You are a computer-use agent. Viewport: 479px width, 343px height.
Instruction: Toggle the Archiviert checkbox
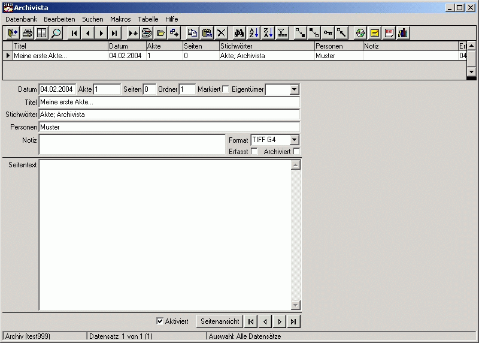click(296, 152)
